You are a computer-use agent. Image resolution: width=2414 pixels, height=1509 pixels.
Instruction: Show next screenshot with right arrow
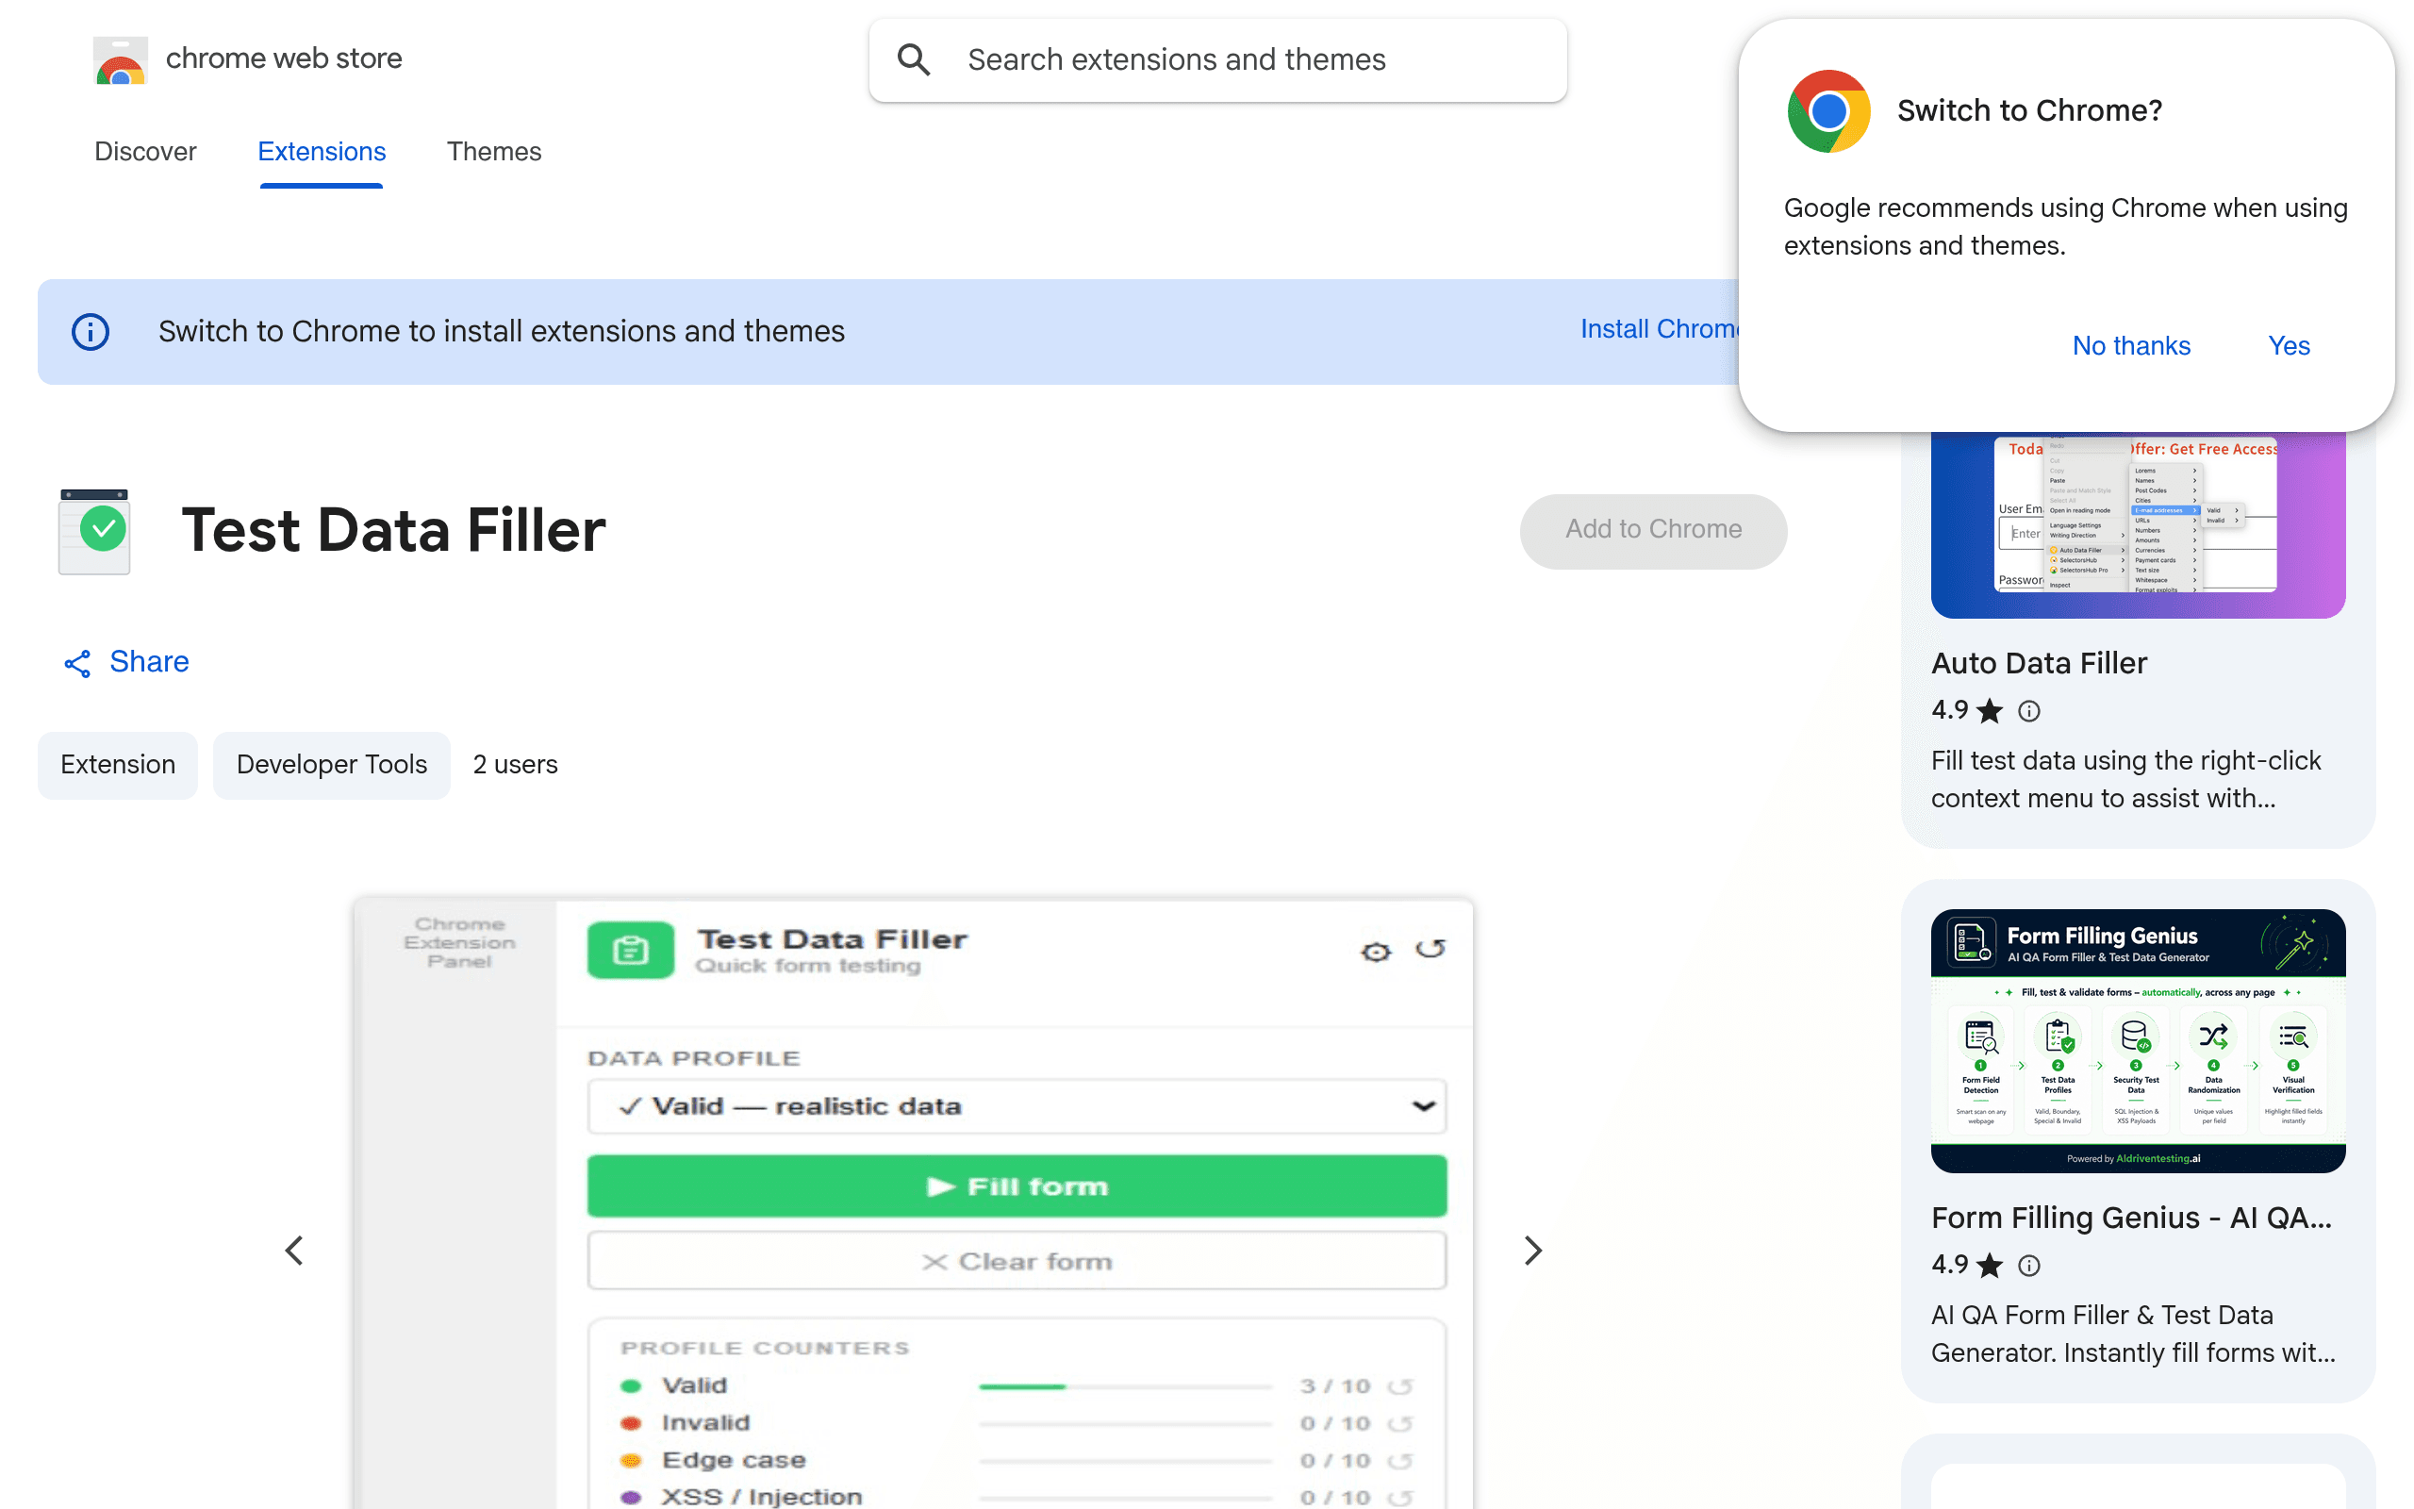(x=1533, y=1251)
